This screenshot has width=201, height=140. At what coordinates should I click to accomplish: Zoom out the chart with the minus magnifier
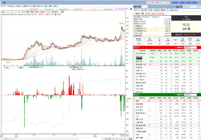click(x=106, y=139)
